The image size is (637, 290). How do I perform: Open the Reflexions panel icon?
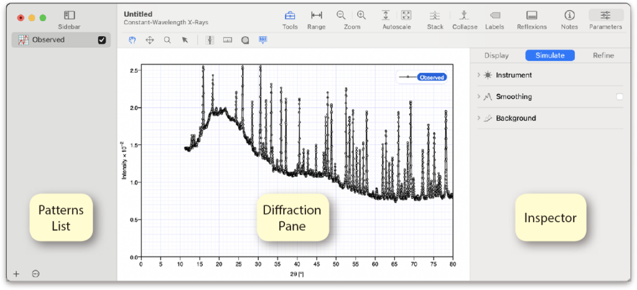(532, 16)
